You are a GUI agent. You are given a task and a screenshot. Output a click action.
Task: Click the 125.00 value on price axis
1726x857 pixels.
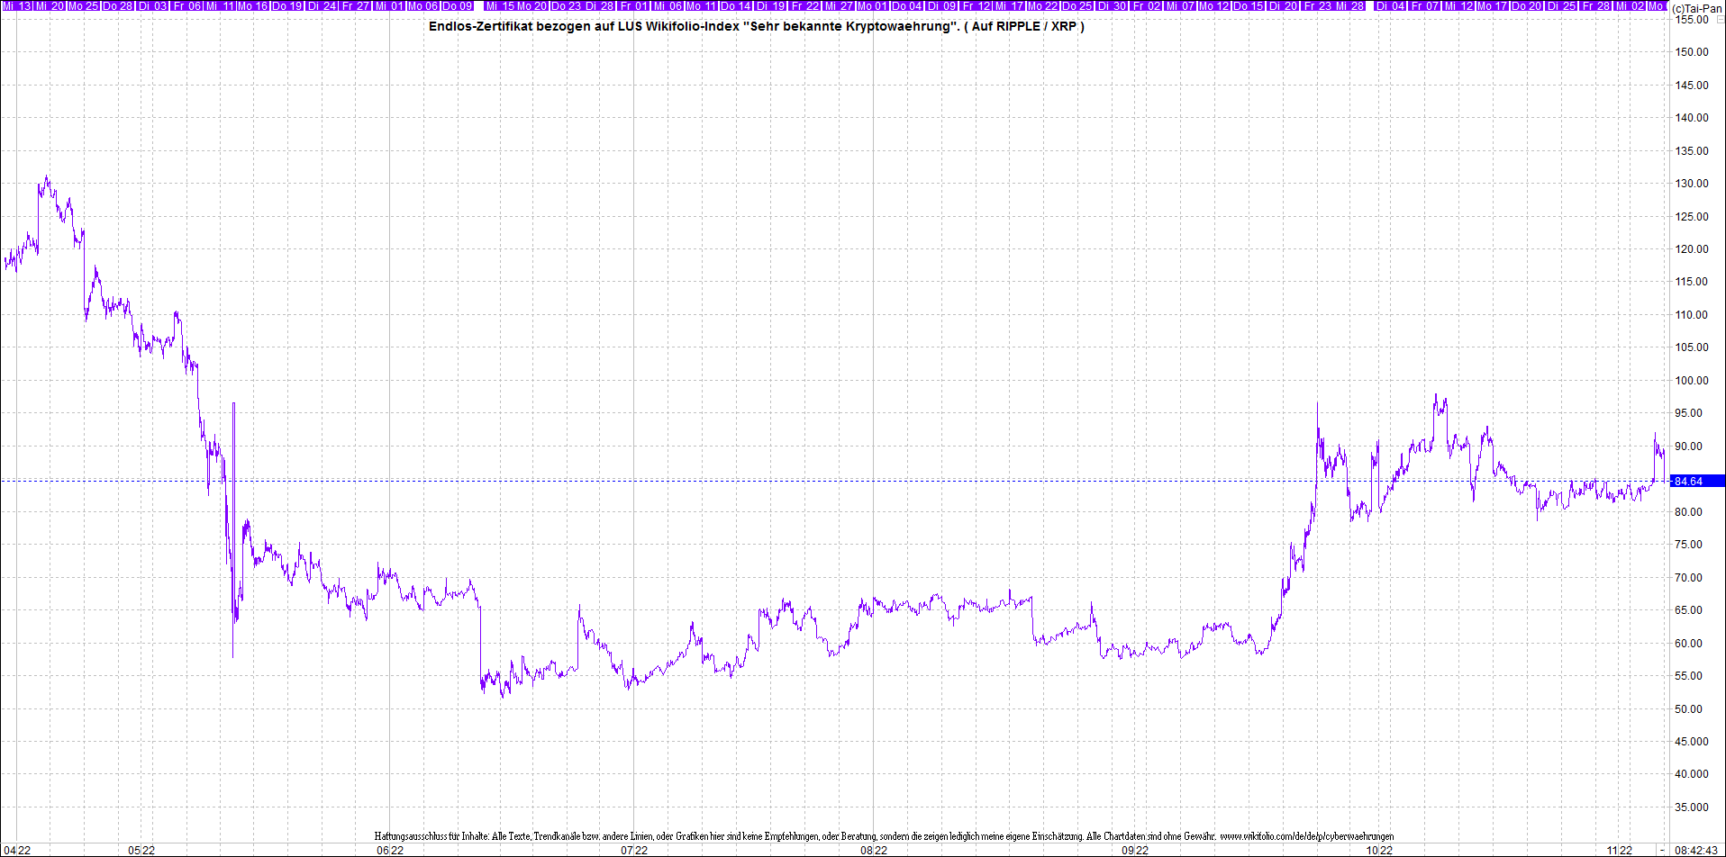(1692, 217)
